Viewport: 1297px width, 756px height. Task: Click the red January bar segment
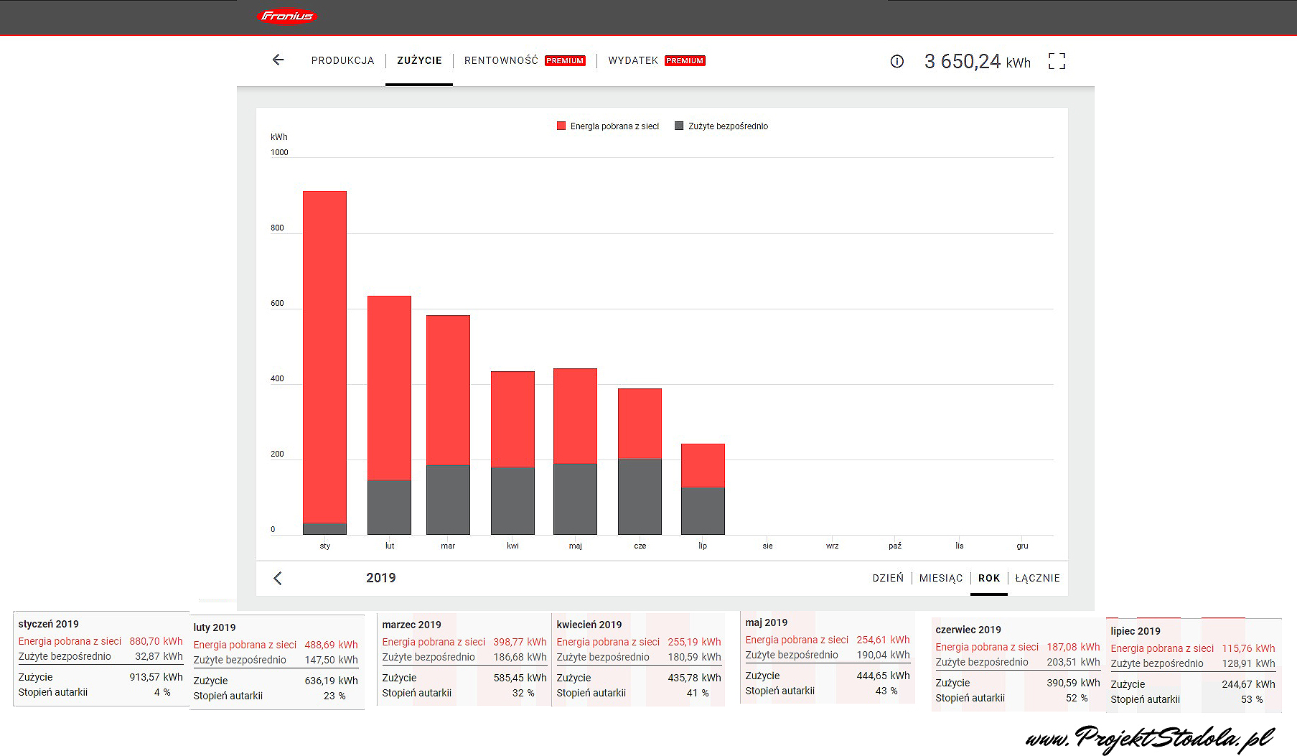324,357
